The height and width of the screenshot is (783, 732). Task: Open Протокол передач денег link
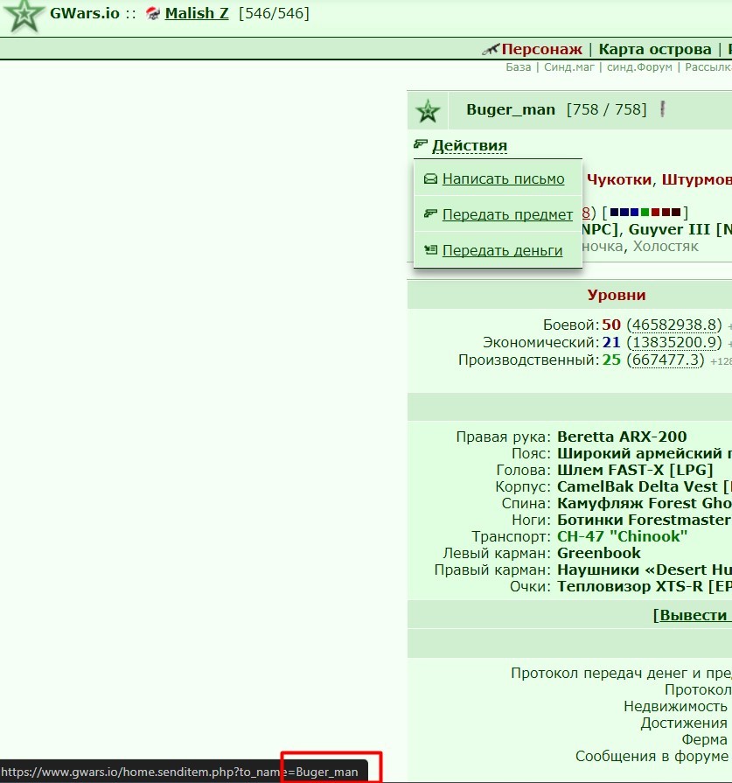point(621,673)
